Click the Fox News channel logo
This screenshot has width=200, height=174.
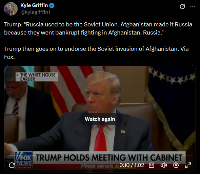23,160
